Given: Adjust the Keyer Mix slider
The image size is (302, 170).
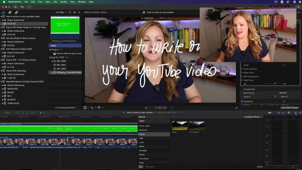Looking at the screenshot, I should pyautogui.click(x=275, y=84).
